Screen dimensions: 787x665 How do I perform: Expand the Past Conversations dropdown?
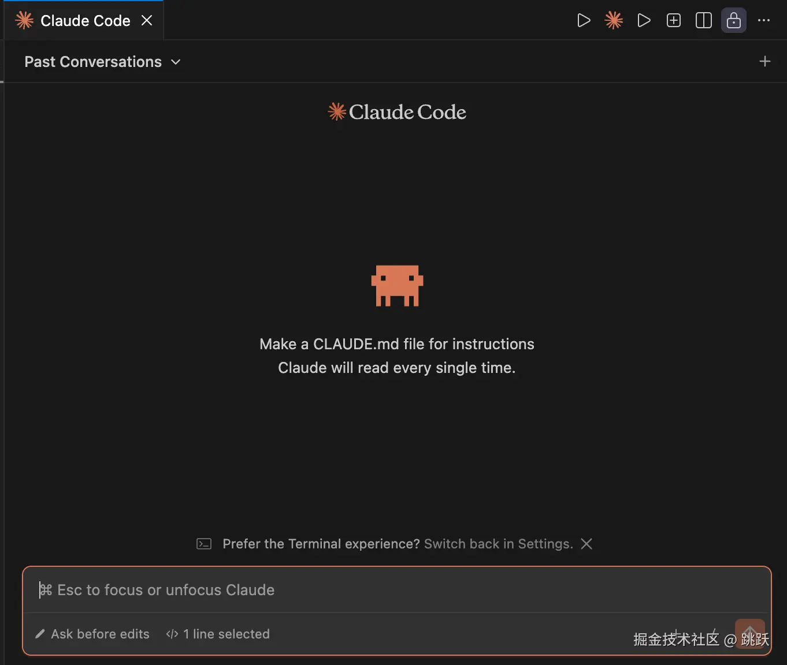[102, 62]
